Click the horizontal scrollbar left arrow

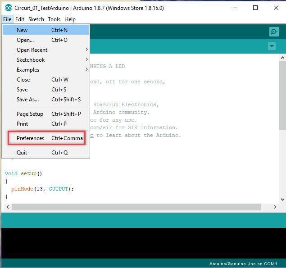pyautogui.click(x=8, y=207)
